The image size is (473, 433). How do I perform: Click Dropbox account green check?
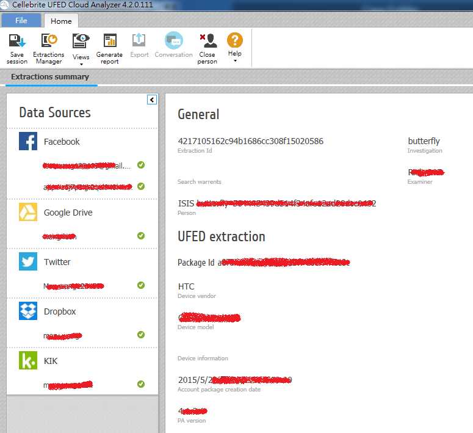[x=141, y=335]
